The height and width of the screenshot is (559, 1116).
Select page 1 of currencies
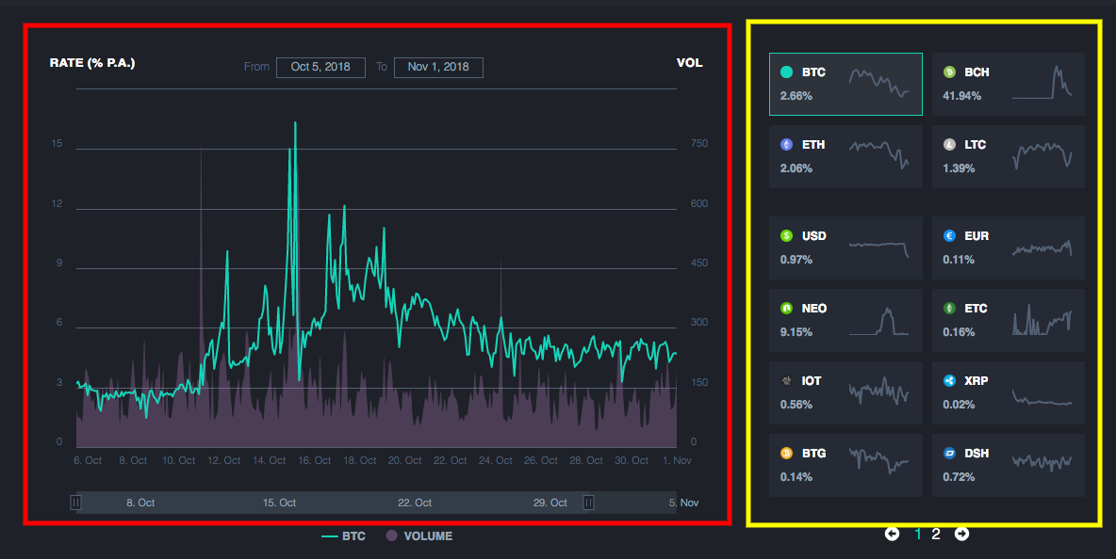(918, 535)
